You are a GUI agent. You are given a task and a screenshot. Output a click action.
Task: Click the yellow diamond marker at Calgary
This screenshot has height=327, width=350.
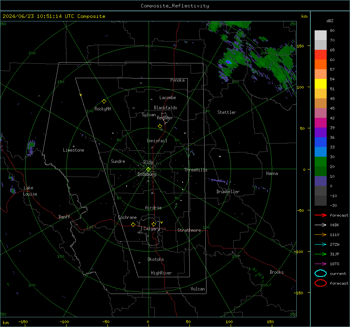(154, 224)
